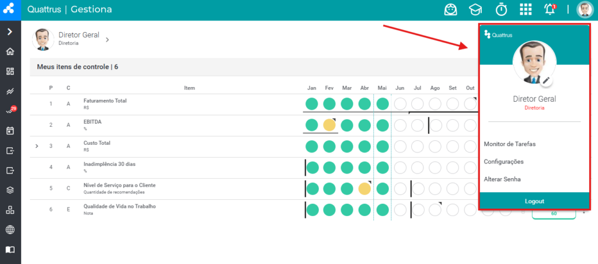Click the Logout button
The image size is (598, 264).
coord(534,201)
